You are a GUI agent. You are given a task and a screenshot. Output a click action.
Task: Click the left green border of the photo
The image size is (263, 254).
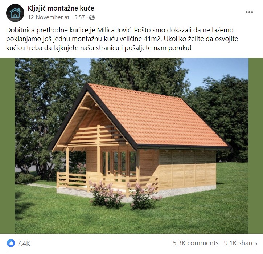[x=7, y=146]
